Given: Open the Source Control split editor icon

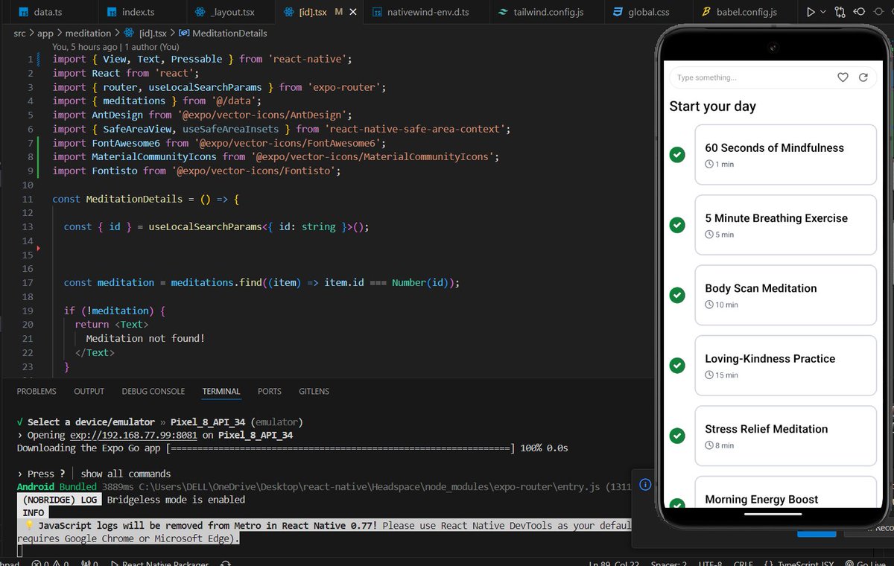Looking at the screenshot, I should click(x=840, y=11).
